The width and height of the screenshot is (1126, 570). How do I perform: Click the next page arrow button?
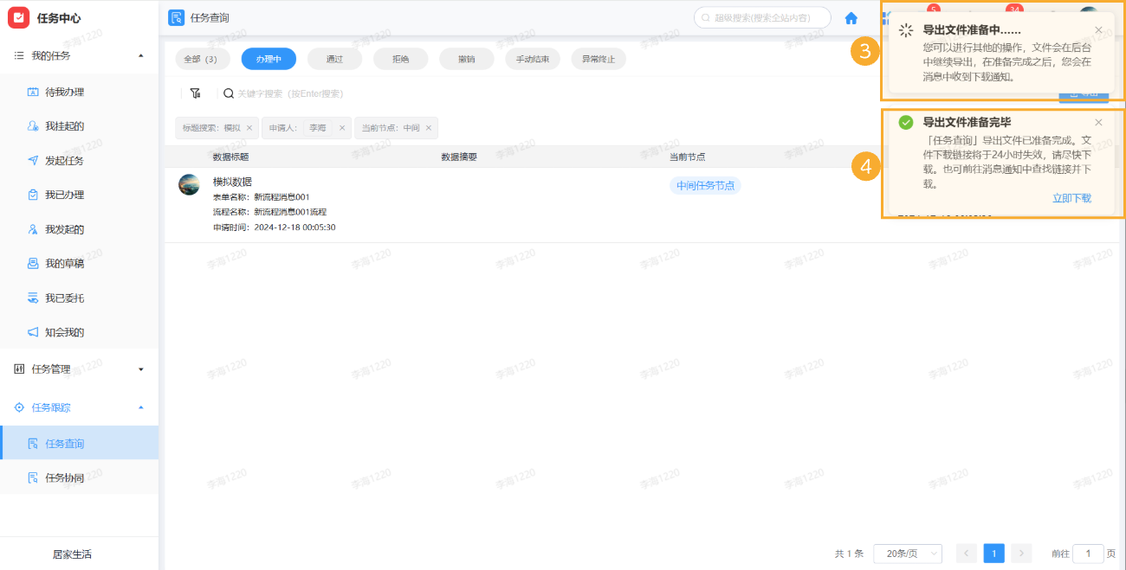point(1021,553)
